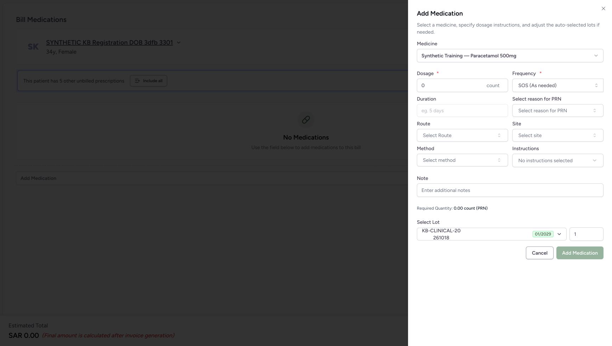The image size is (612, 346).
Task: Open the Frequency SOS dropdown
Action: click(x=557, y=85)
